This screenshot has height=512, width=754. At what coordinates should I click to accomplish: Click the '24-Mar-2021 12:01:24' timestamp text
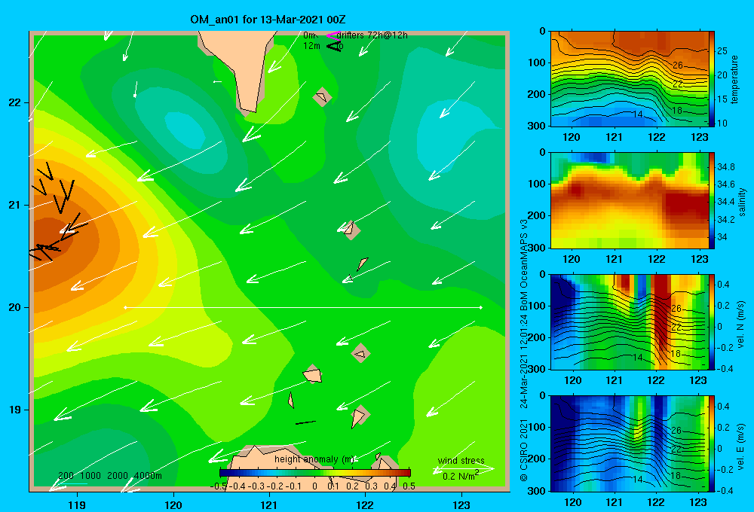point(524,362)
